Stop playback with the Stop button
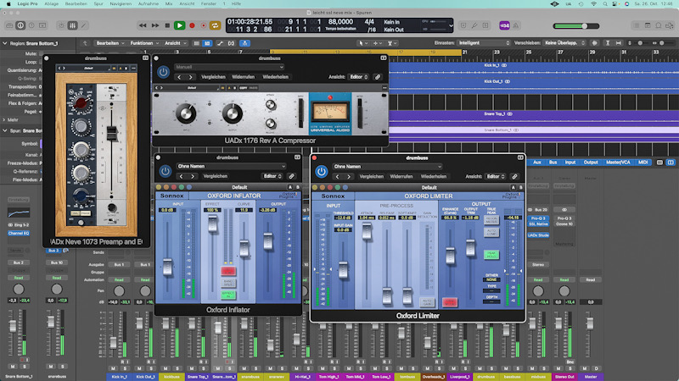 (167, 25)
